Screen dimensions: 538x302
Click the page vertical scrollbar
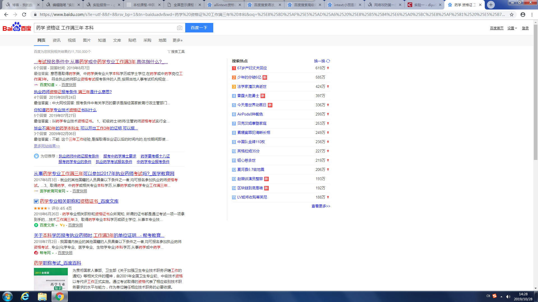pyautogui.click(x=535, y=92)
